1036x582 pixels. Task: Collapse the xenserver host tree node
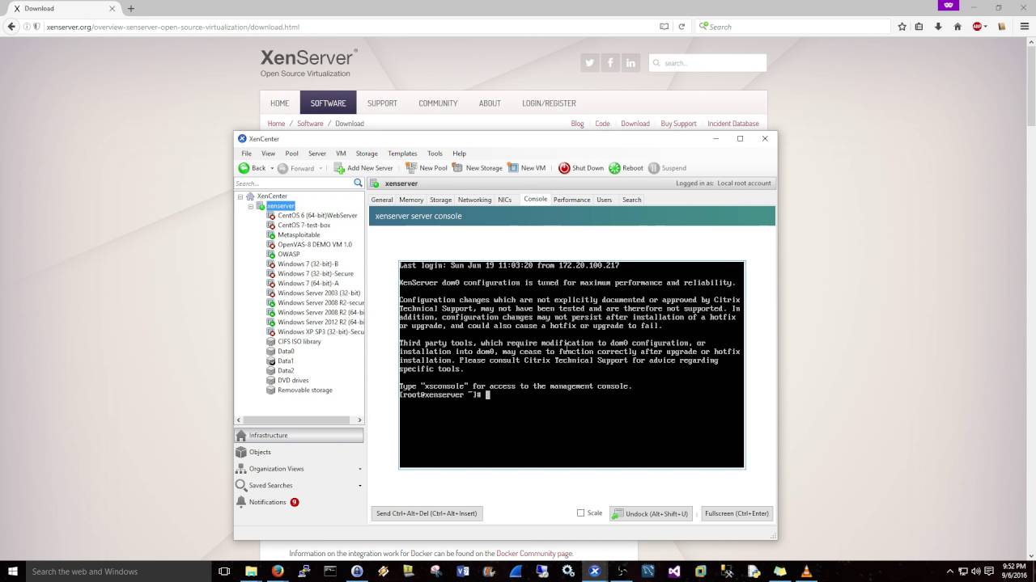251,206
